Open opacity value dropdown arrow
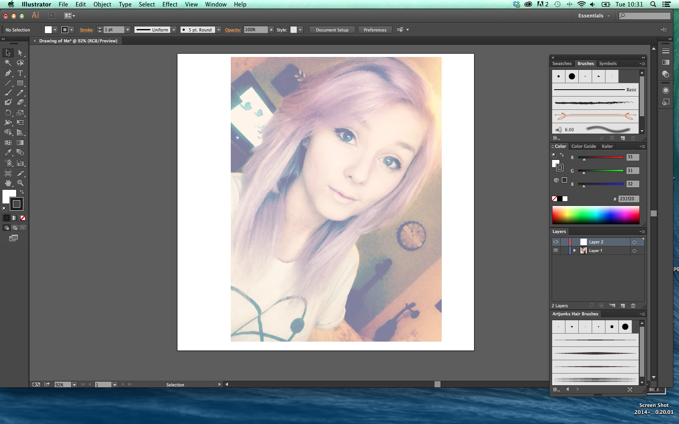The width and height of the screenshot is (679, 424). point(271,30)
